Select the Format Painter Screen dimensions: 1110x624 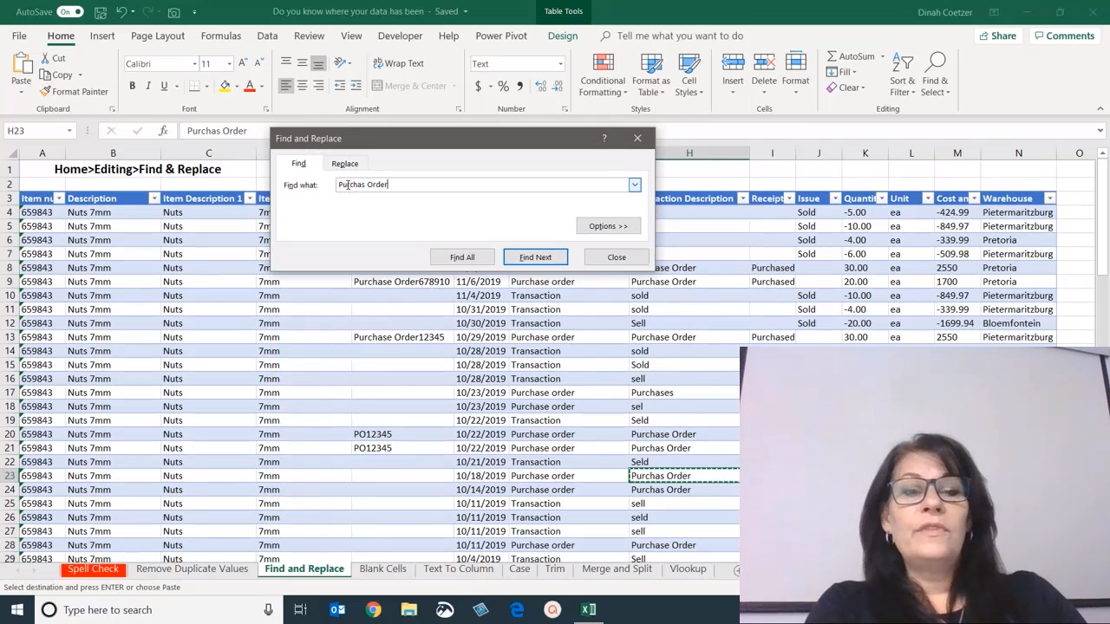pos(74,91)
